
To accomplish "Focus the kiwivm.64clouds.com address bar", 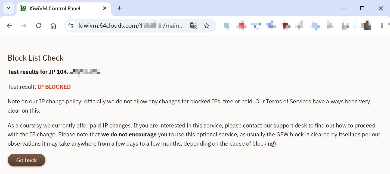I will click(x=131, y=26).
